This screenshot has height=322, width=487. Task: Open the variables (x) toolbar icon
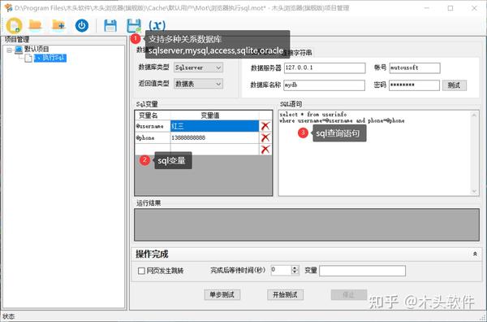(157, 25)
